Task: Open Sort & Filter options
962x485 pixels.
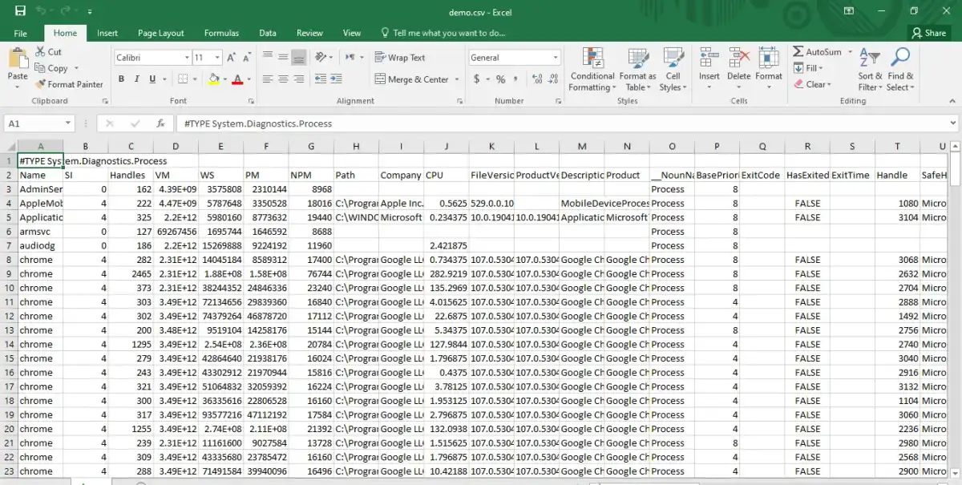Action: tap(868, 70)
